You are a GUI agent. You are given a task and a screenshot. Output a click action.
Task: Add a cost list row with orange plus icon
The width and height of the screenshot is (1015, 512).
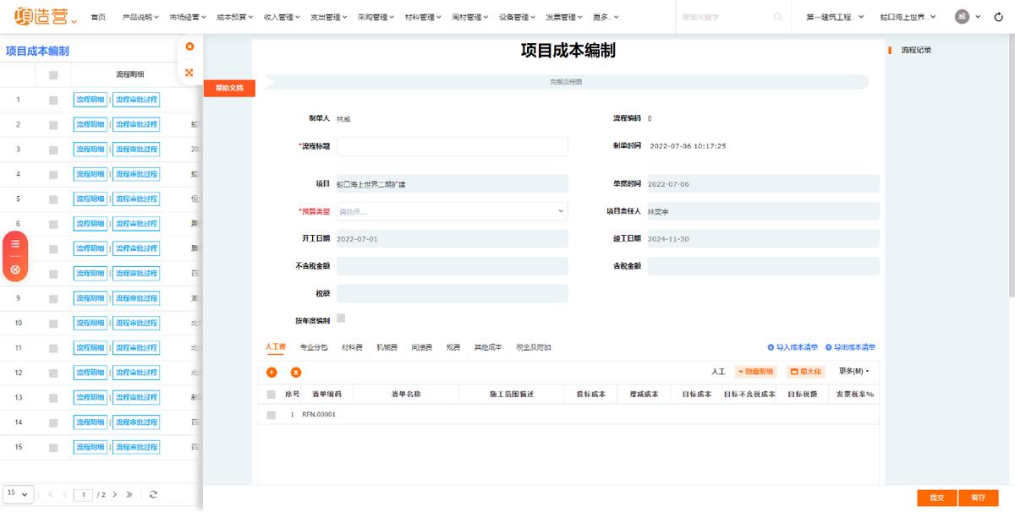point(271,372)
